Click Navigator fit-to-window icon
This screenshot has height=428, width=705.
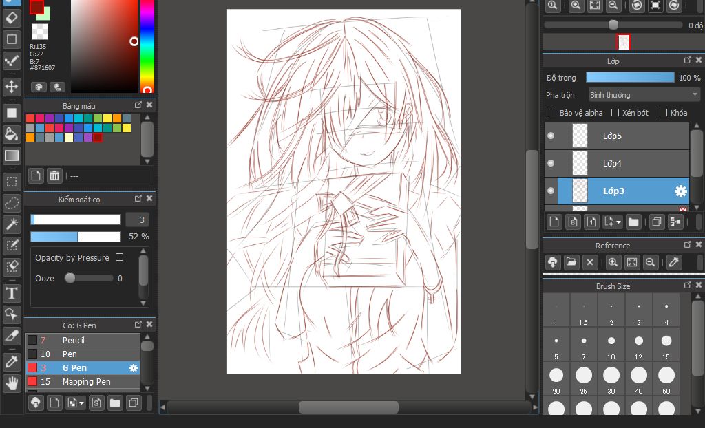[594, 6]
